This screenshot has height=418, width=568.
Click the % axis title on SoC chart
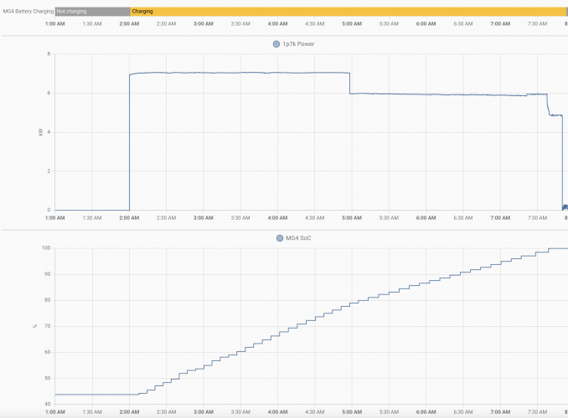pos(34,327)
